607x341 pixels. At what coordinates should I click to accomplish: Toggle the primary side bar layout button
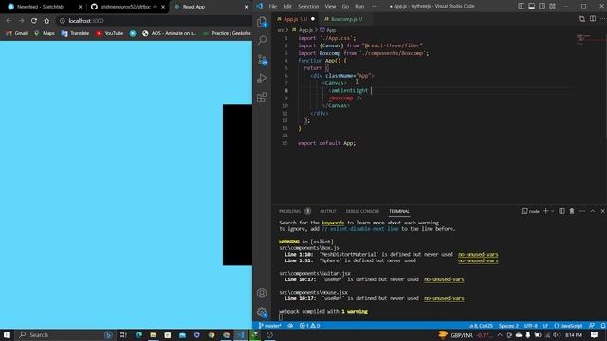coord(522,7)
